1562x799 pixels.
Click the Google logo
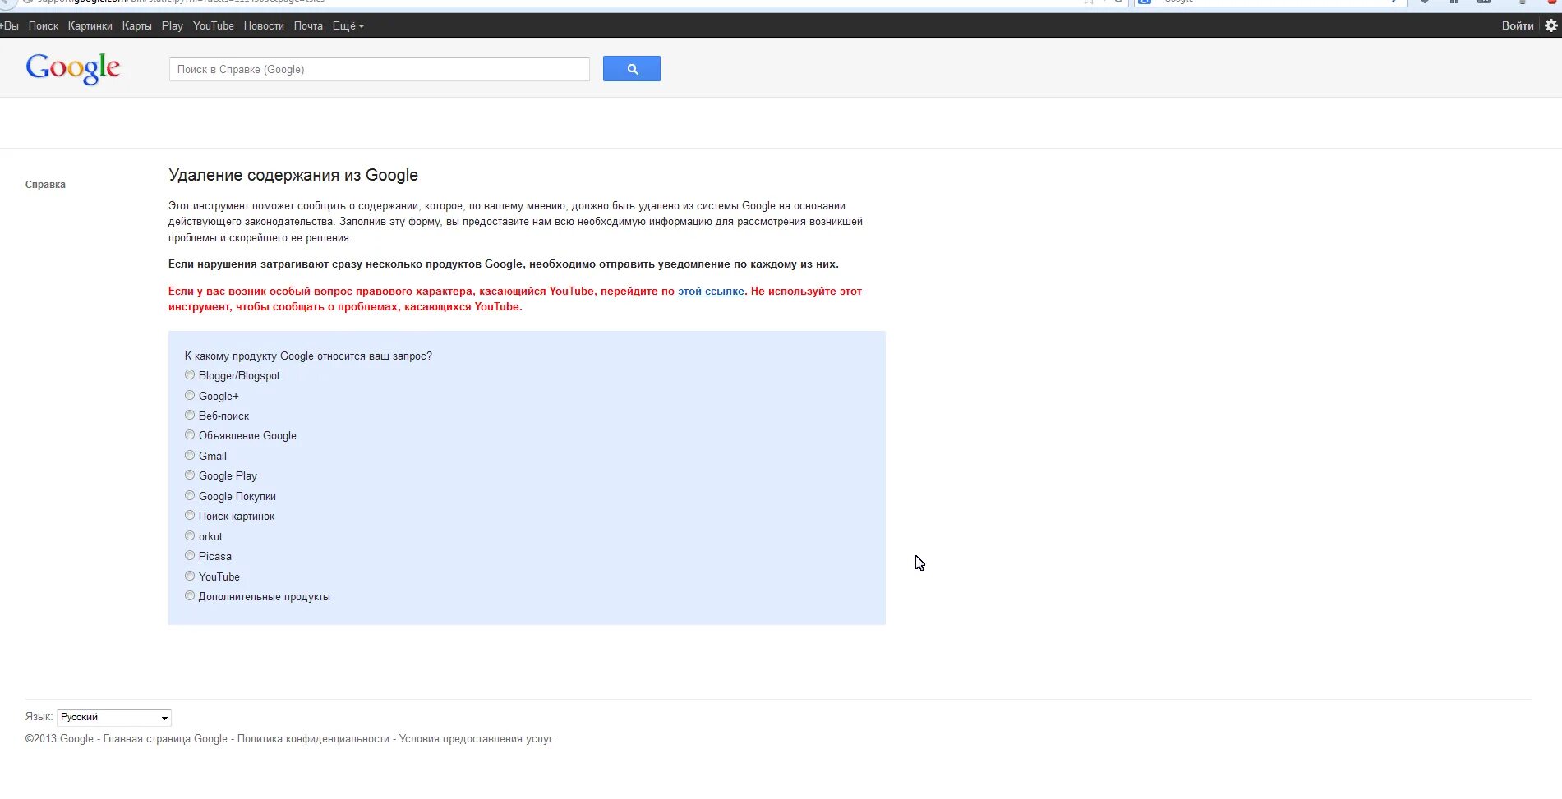click(73, 69)
